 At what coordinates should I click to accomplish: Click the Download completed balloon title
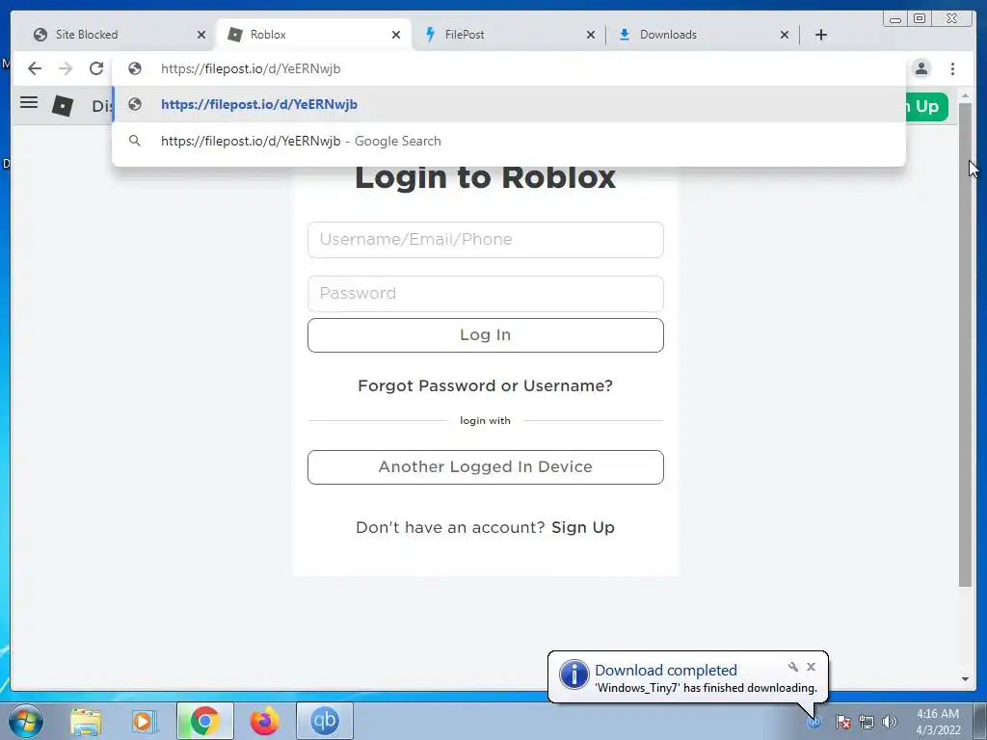click(x=666, y=671)
